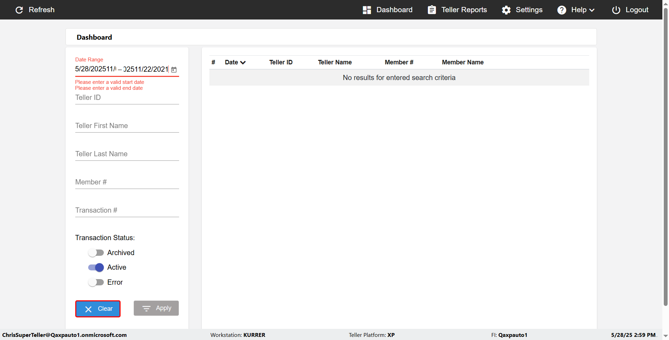669x340 pixels.
Task: Sort by the Member Name column header
Action: tap(463, 62)
